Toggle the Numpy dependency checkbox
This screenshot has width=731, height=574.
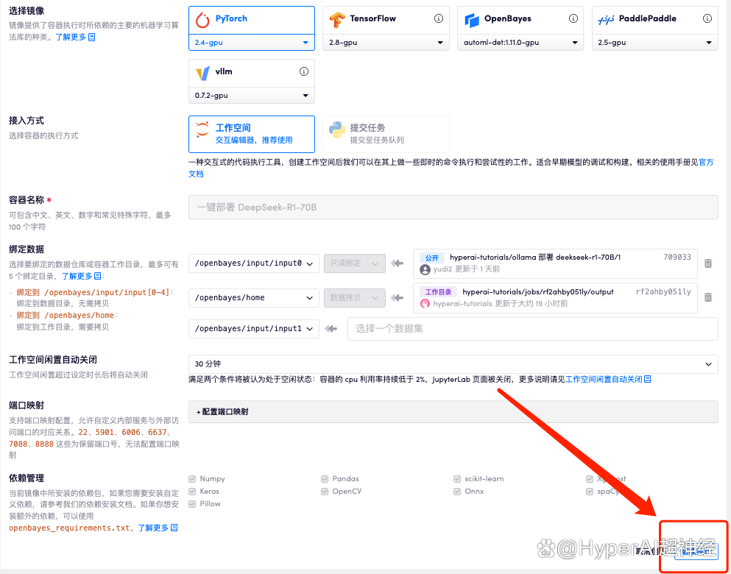[x=192, y=479]
